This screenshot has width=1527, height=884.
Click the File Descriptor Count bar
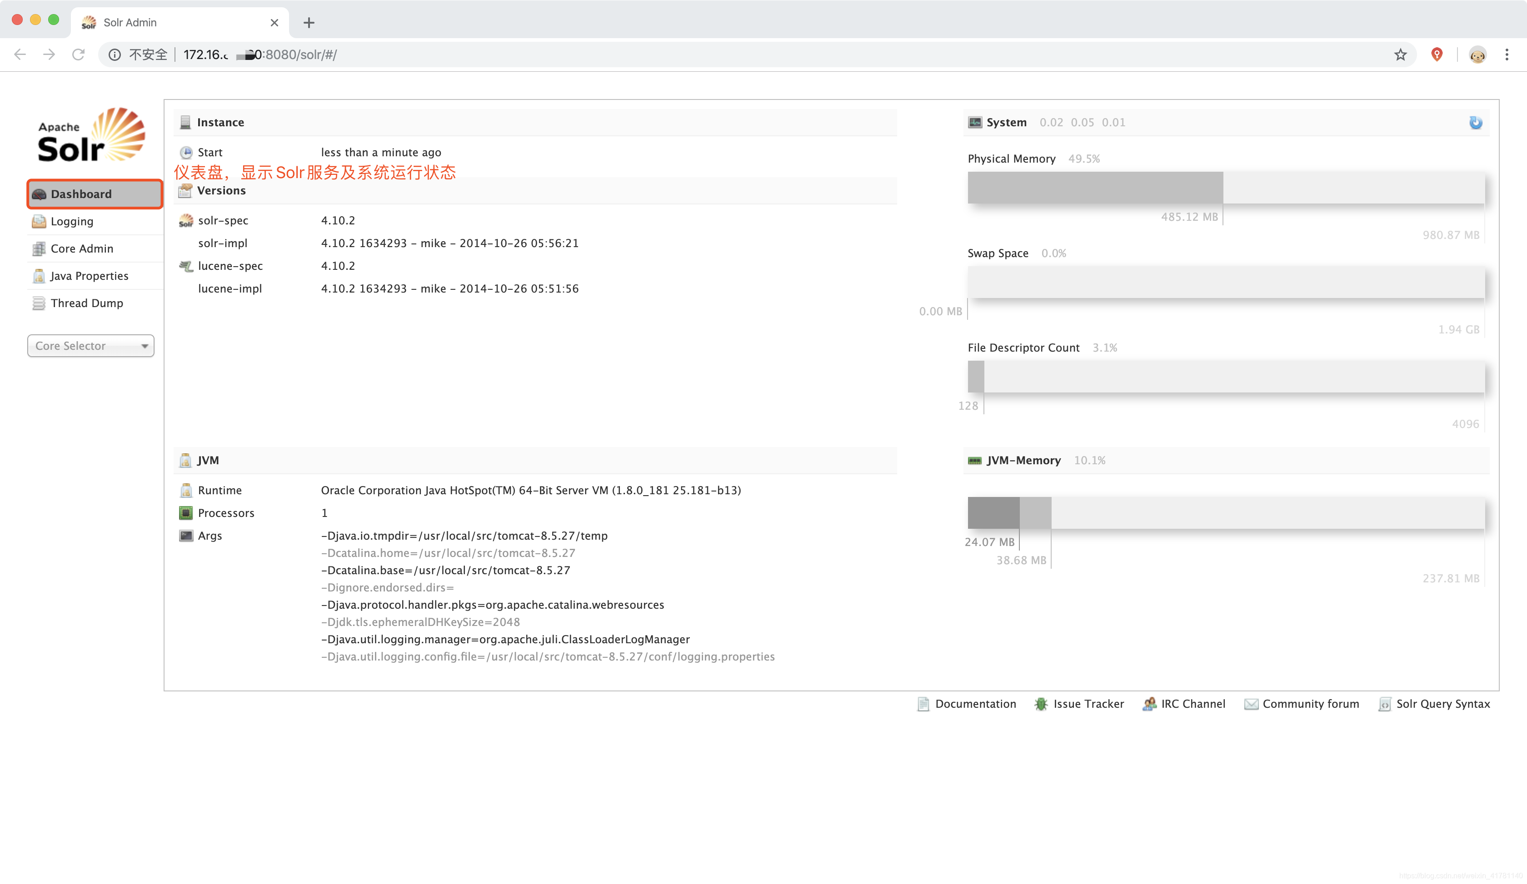click(x=1226, y=377)
